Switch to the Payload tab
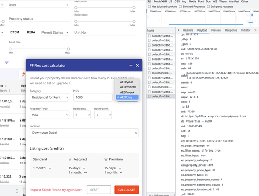The image size is (259, 196). click(202, 30)
